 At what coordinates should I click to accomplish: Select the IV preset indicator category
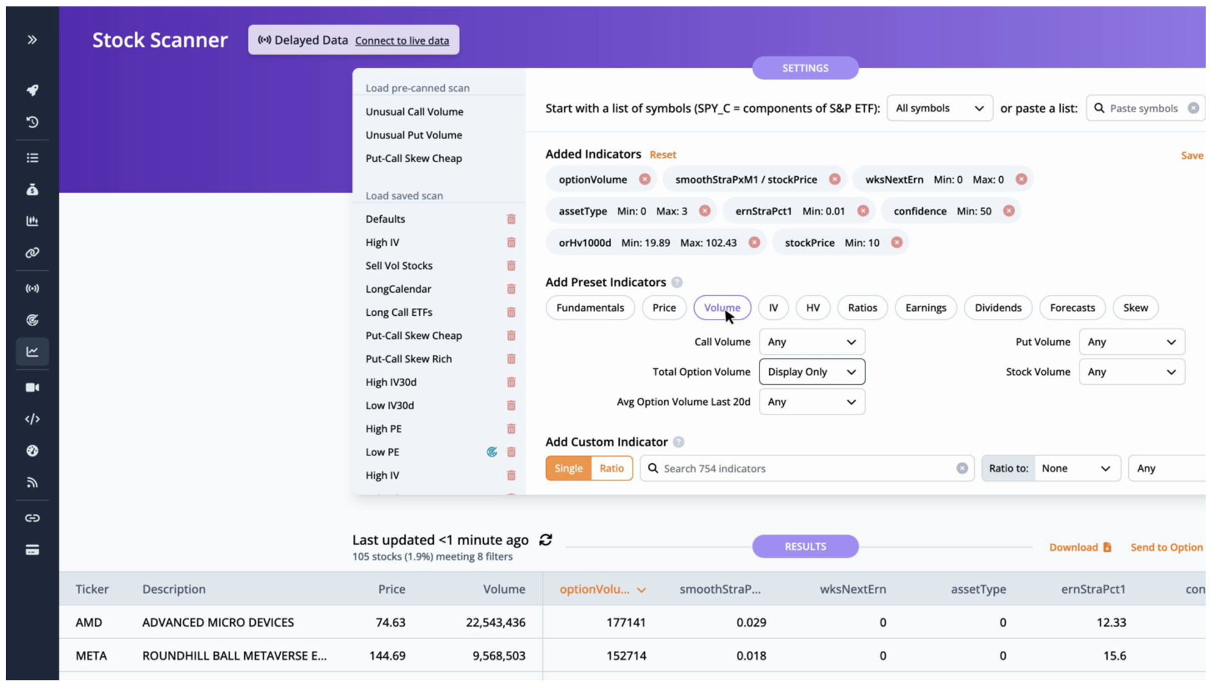773,307
